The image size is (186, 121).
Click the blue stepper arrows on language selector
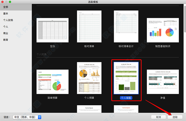[x=40, y=117]
